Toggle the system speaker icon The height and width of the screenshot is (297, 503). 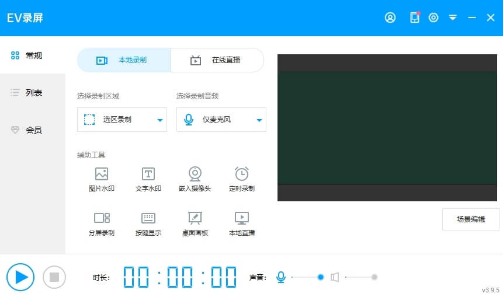[335, 277]
